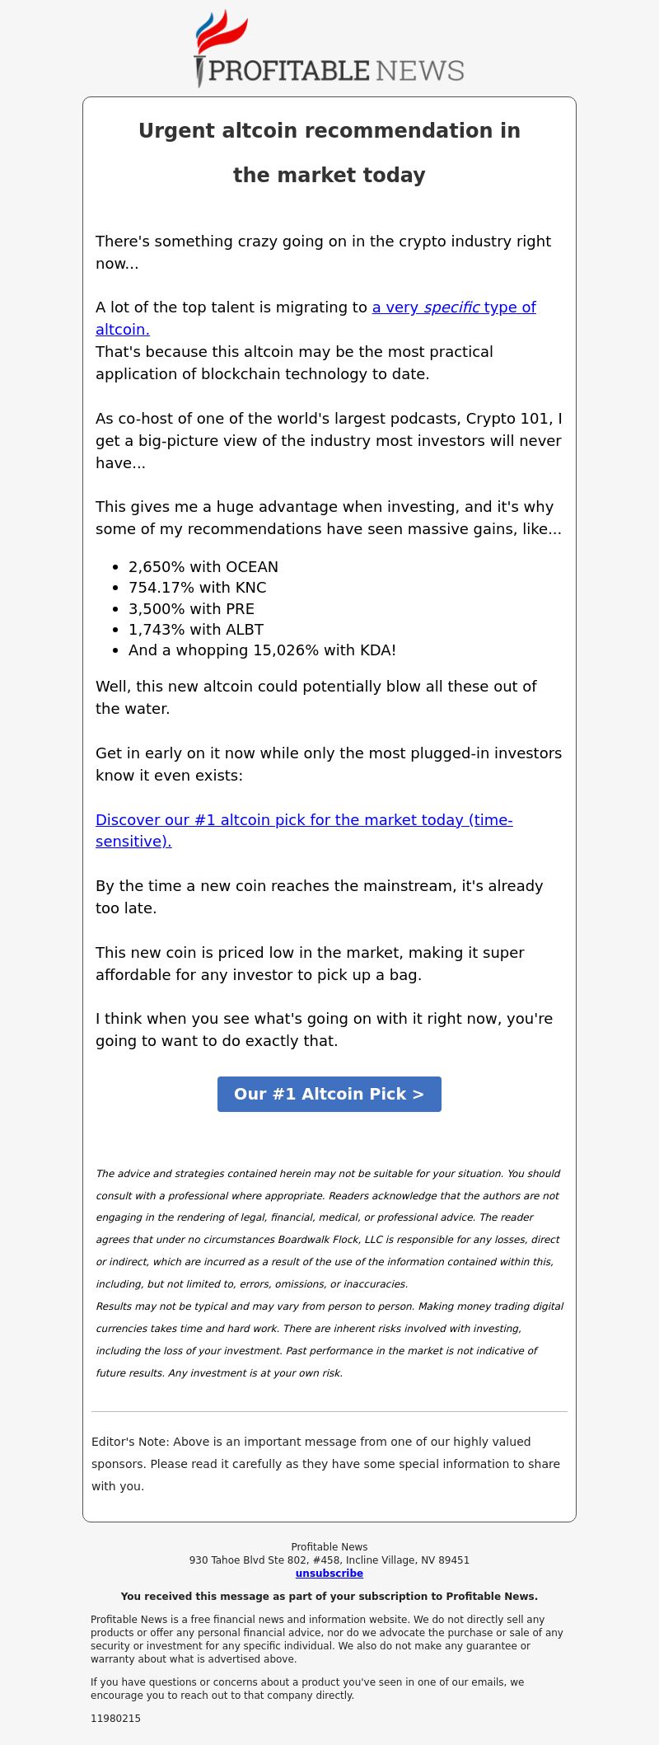659x1745 pixels.
Task: Click the Editor's Note paragraph
Action: point(325,1464)
